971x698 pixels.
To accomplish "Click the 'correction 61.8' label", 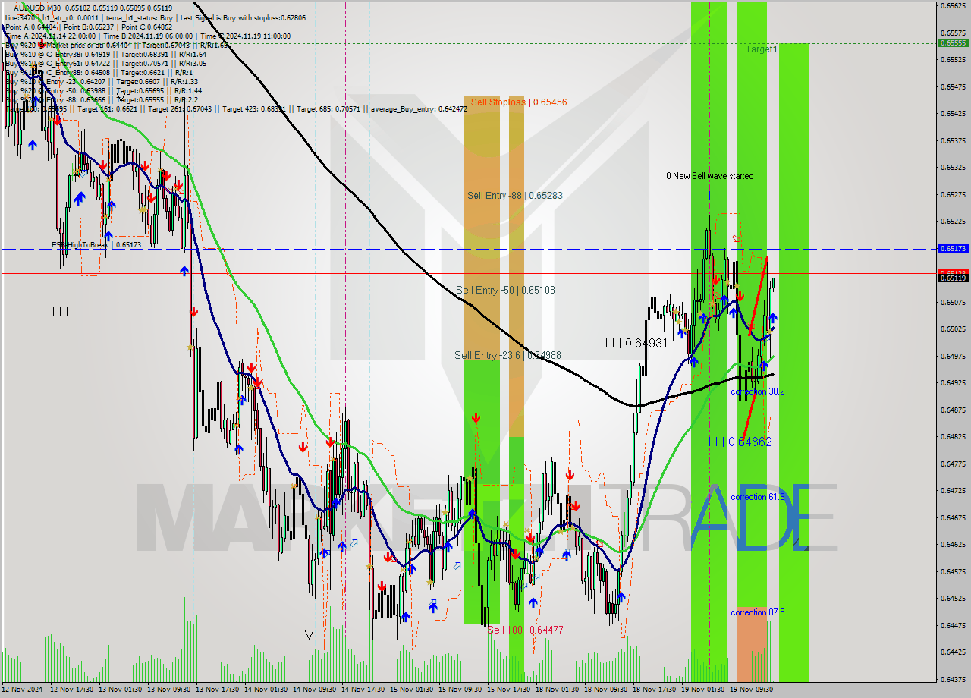I will tap(757, 497).
